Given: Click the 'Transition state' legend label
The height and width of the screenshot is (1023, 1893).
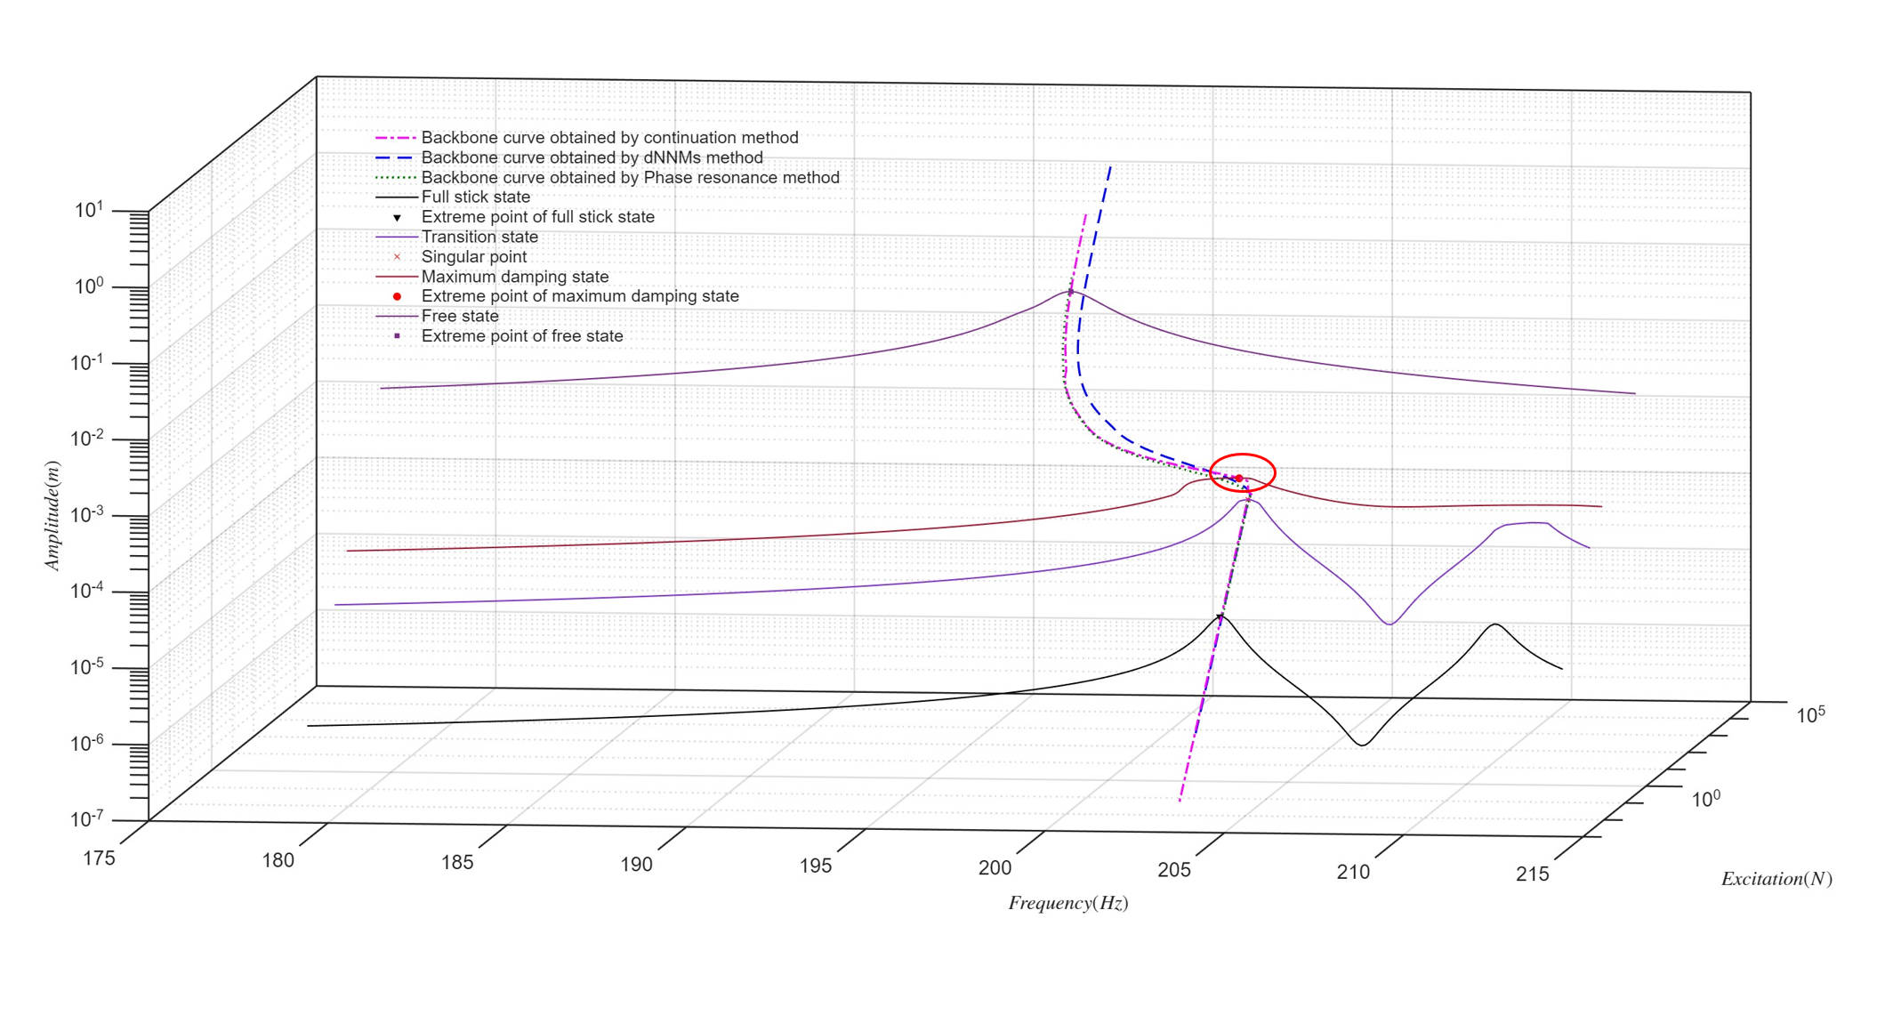Looking at the screenshot, I should pos(479,237).
